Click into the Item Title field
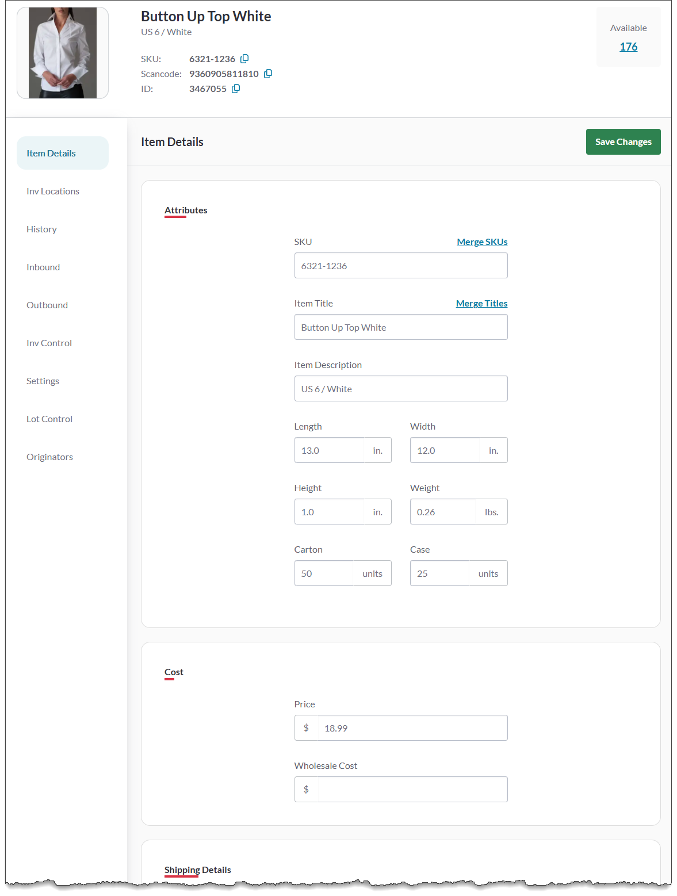This screenshot has width=677, height=896. pyautogui.click(x=400, y=327)
